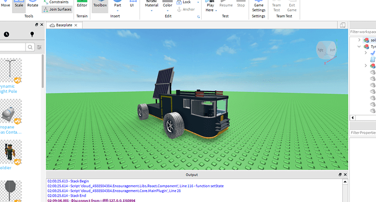Screen dimensions: 376x202
Task: Open the Lock tool dropdown arrow
Action: coord(198,2)
